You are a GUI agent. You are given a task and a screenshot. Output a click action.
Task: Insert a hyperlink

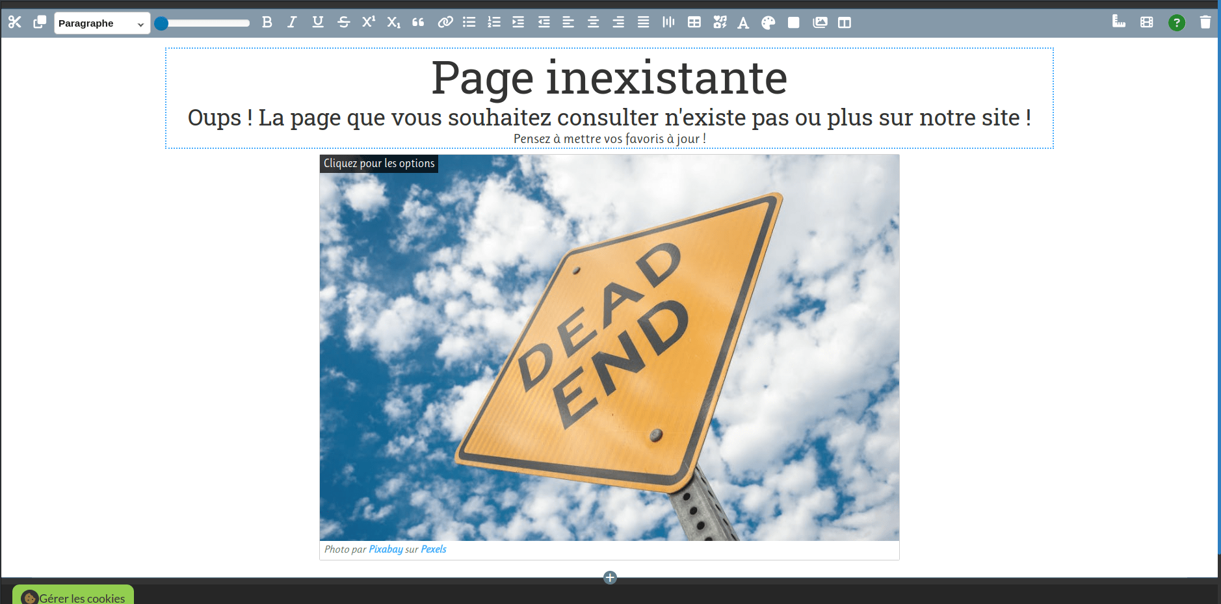pos(445,23)
